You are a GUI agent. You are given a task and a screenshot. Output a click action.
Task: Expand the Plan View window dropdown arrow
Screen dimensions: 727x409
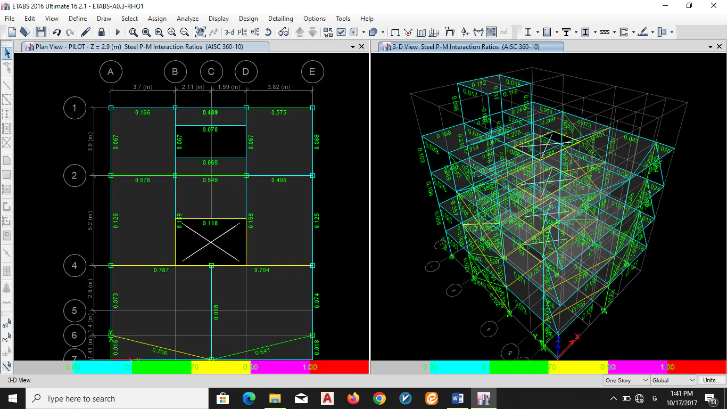click(x=352, y=47)
